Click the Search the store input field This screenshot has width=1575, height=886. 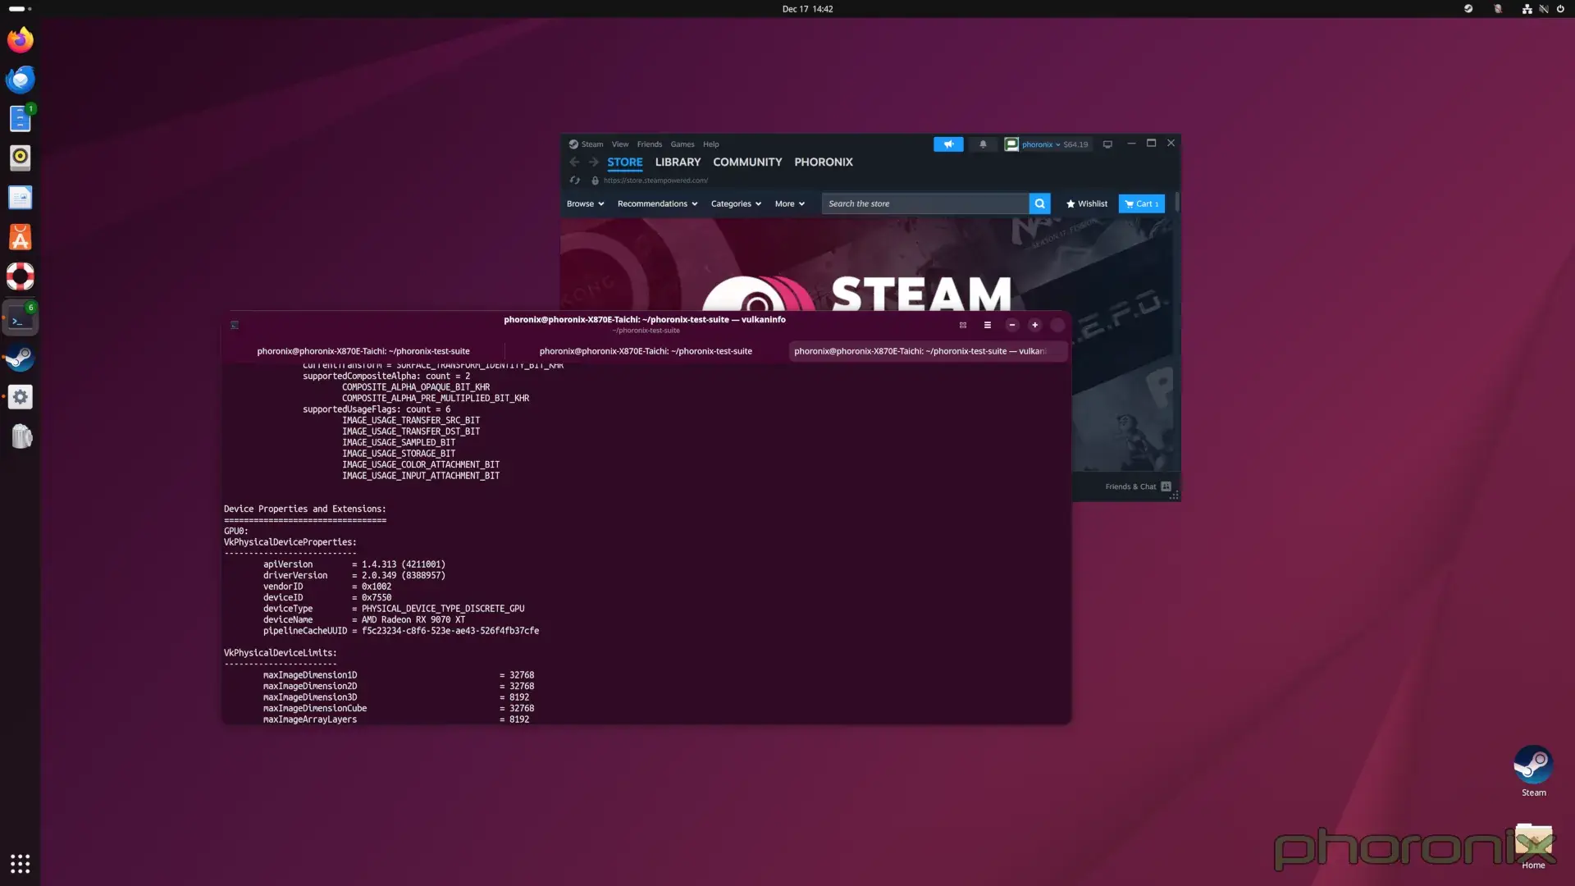tap(925, 203)
